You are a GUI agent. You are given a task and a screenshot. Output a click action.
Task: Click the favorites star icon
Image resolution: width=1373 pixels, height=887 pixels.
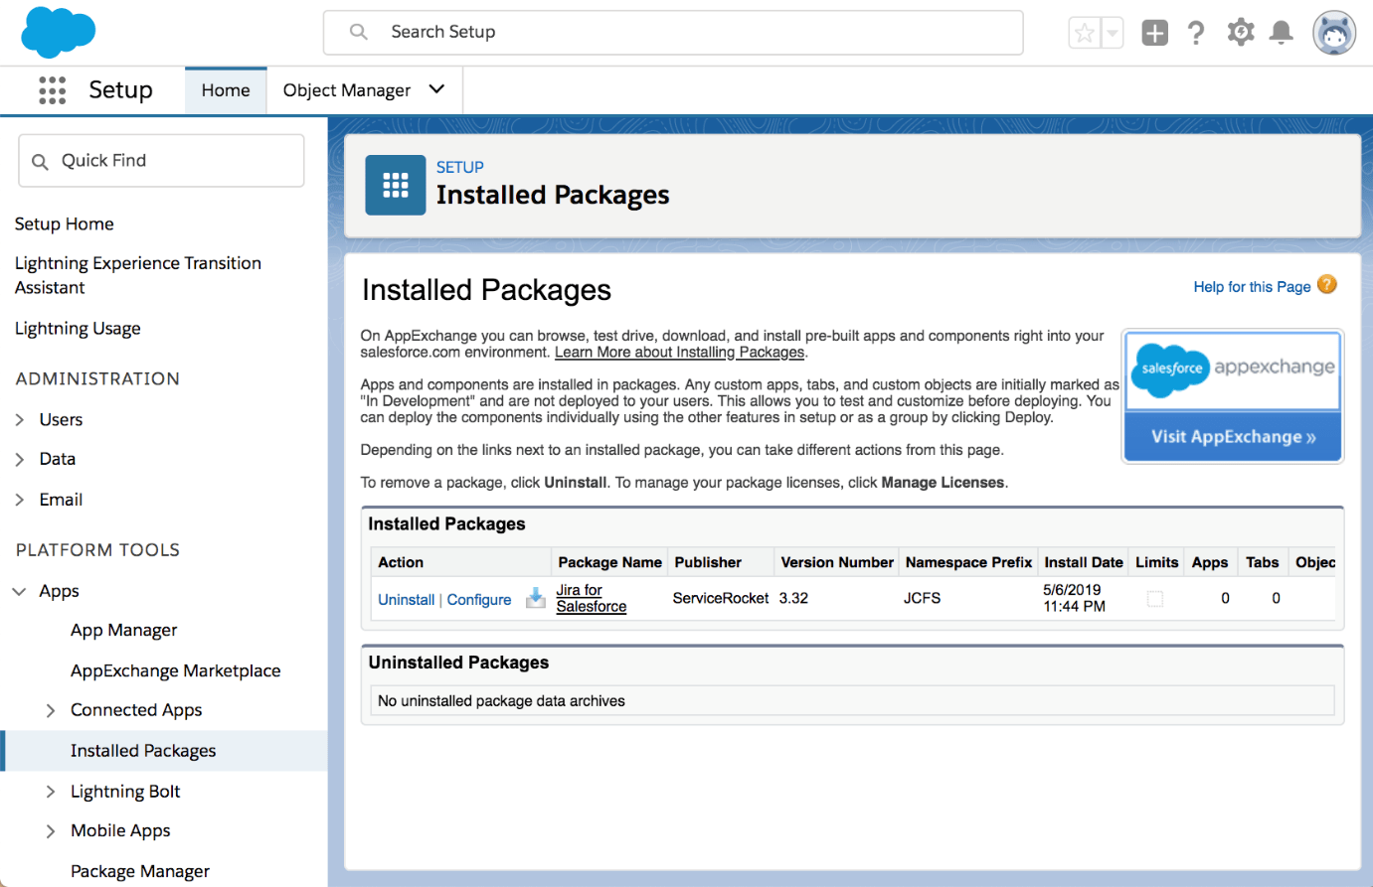(x=1084, y=33)
